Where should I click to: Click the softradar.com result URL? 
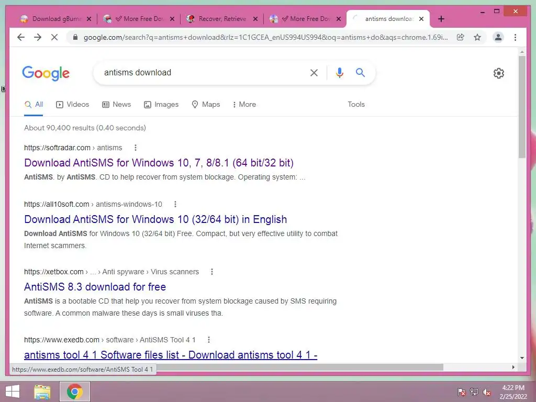(x=73, y=148)
